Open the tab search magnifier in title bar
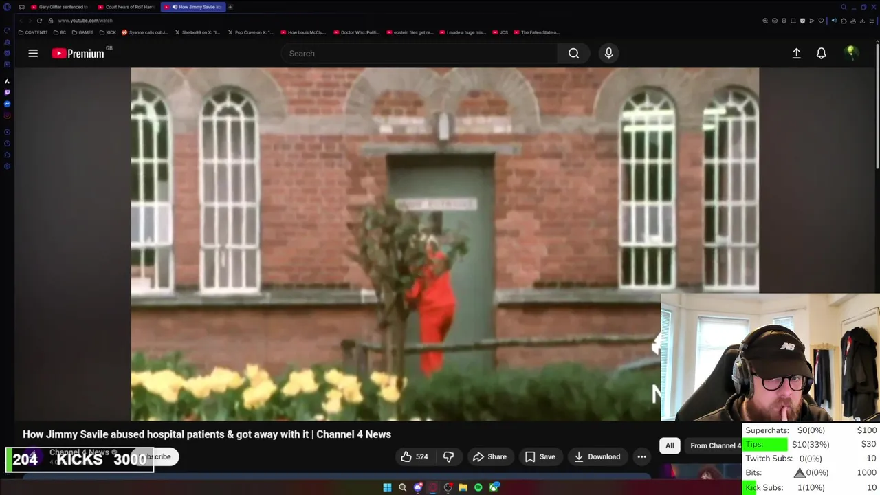Image resolution: width=880 pixels, height=495 pixels. pos(844,7)
